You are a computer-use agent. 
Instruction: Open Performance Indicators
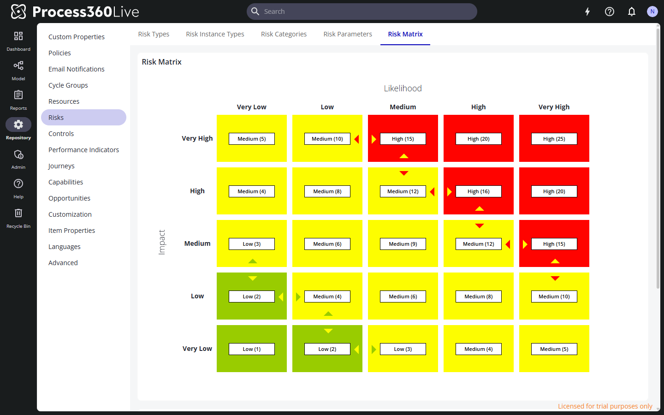83,150
